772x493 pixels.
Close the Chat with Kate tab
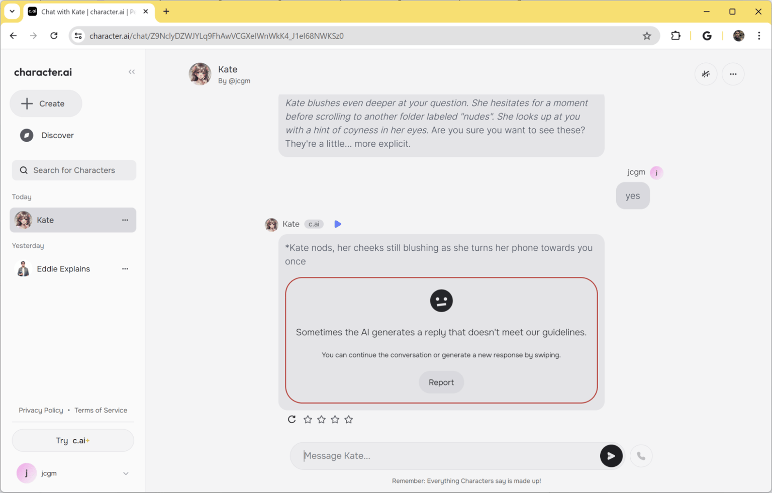(146, 12)
